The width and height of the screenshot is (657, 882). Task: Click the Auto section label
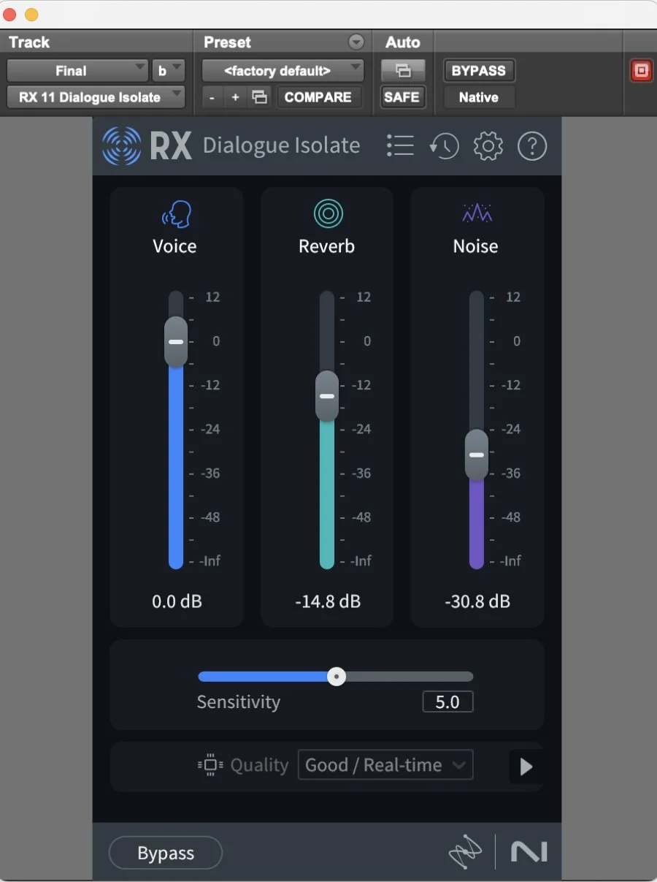pos(403,42)
